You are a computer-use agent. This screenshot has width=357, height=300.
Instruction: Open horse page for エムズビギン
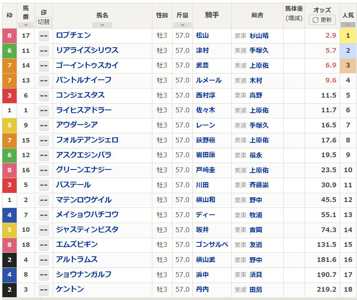(77, 244)
